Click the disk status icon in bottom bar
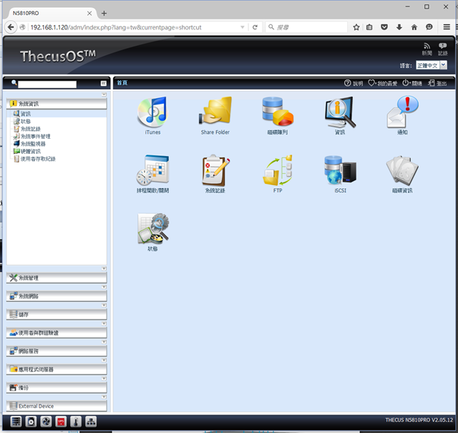The width and height of the screenshot is (458, 433). (x=31, y=422)
